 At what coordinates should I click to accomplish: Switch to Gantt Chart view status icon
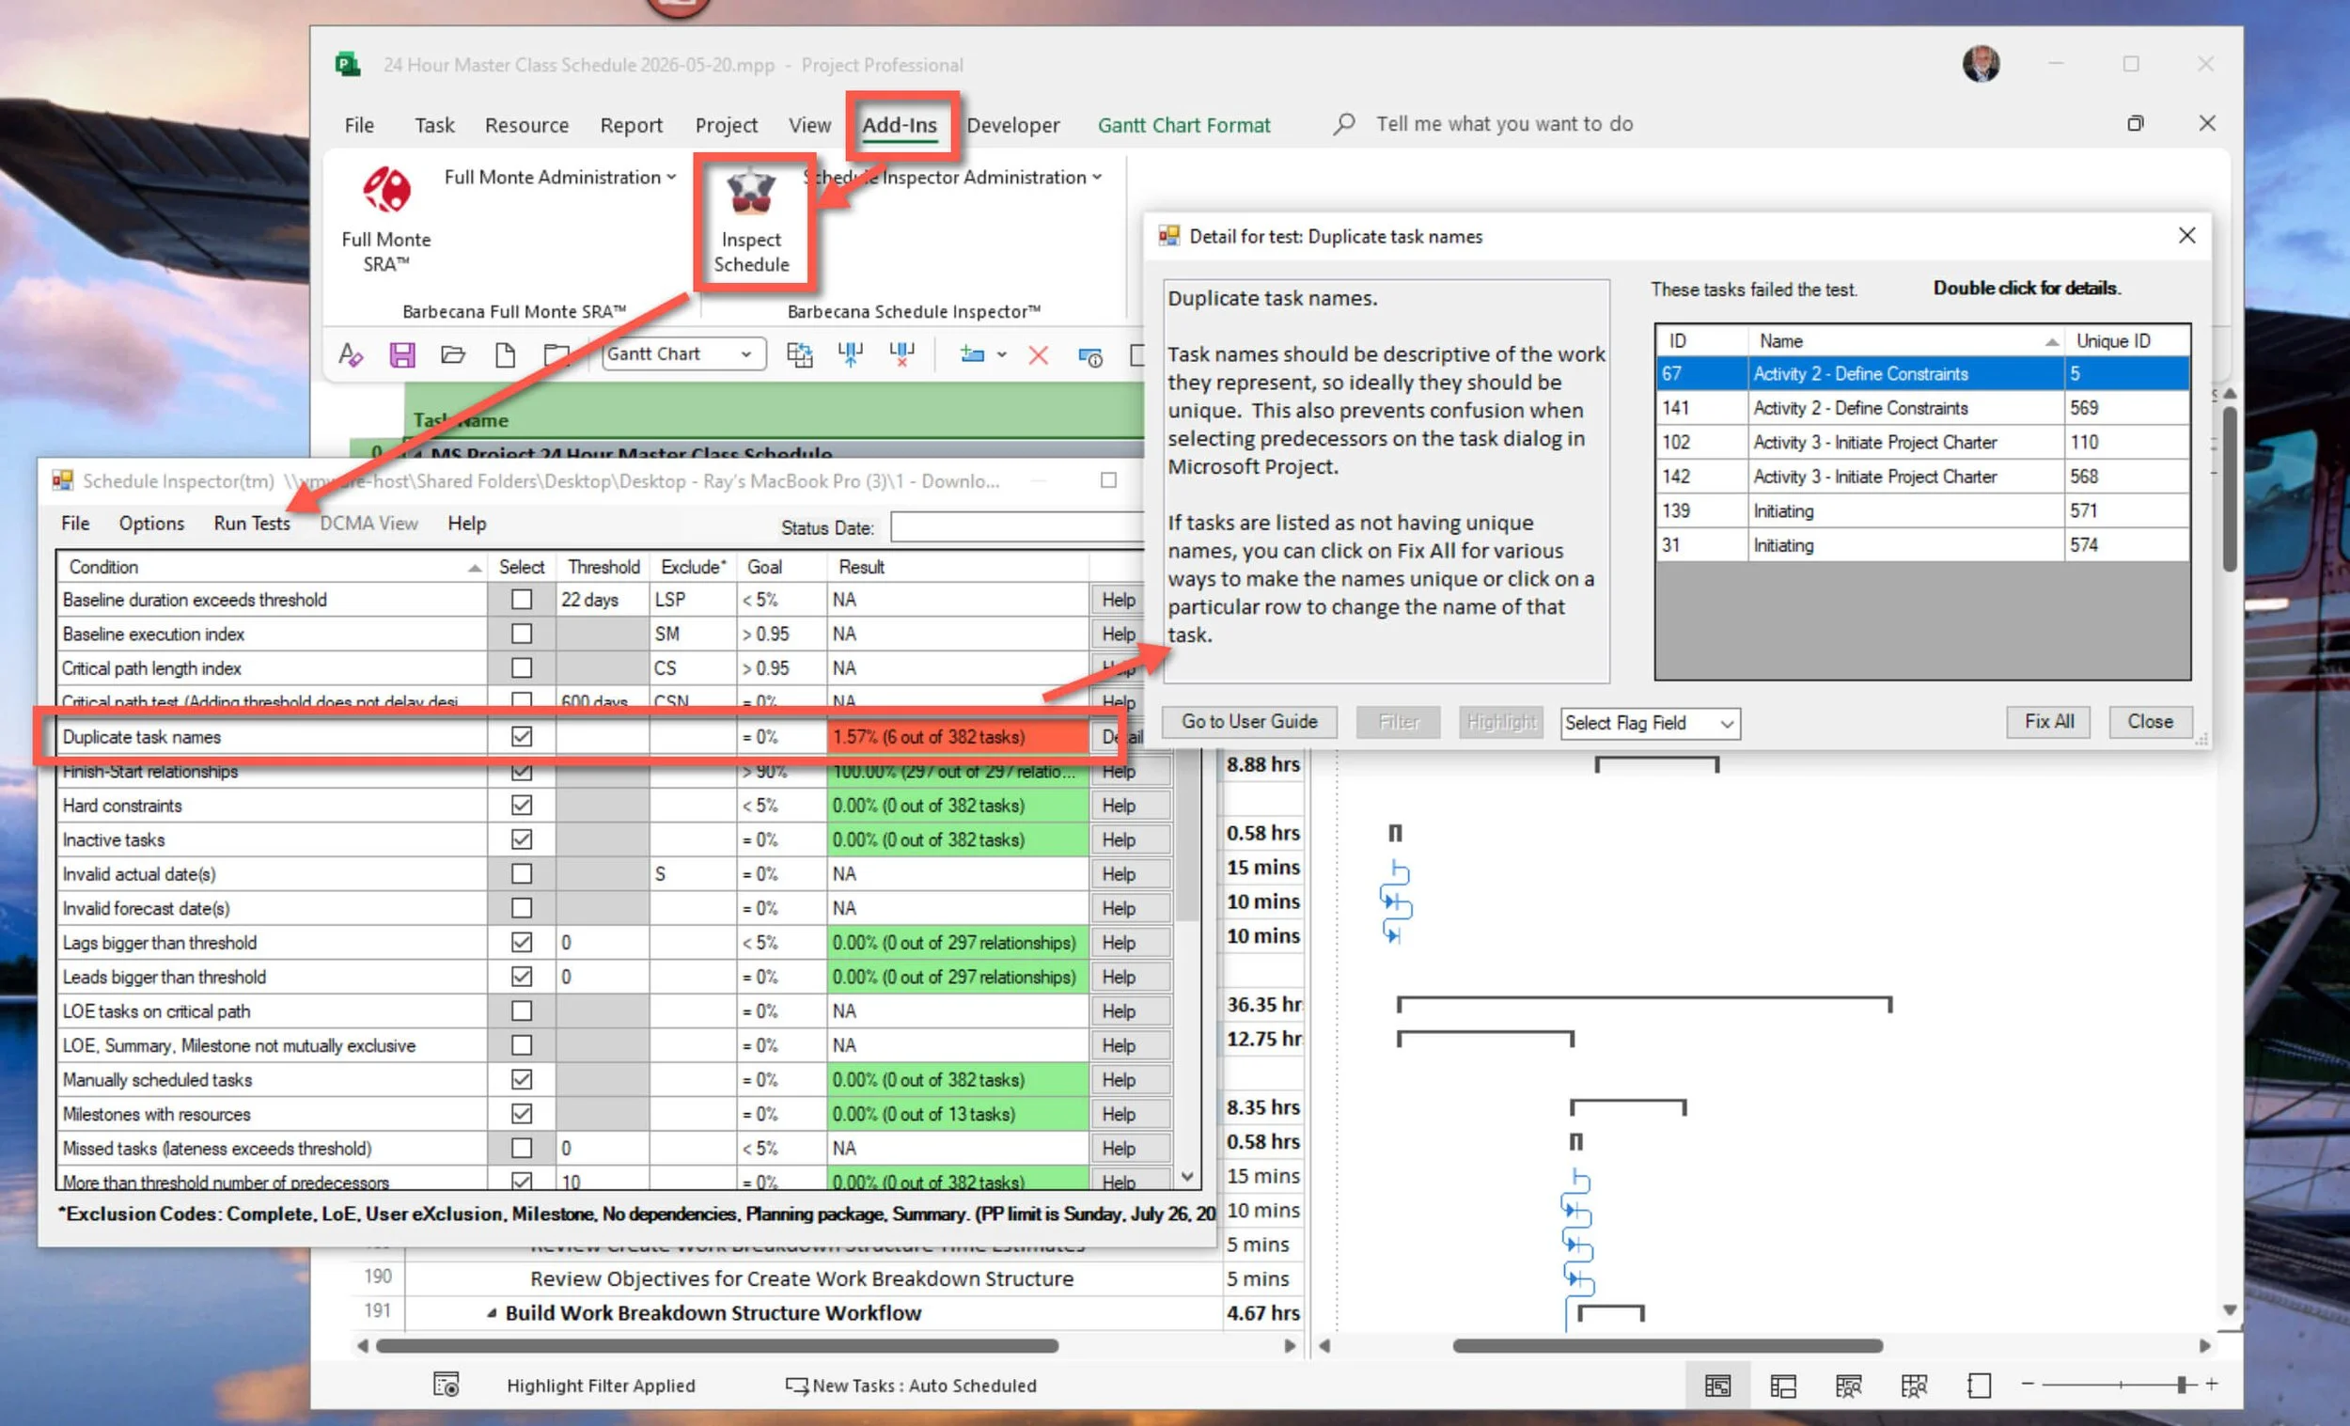click(1717, 1385)
